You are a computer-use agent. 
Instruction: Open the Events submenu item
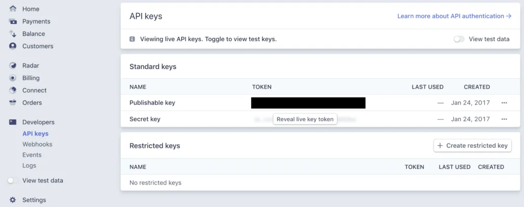click(x=32, y=155)
